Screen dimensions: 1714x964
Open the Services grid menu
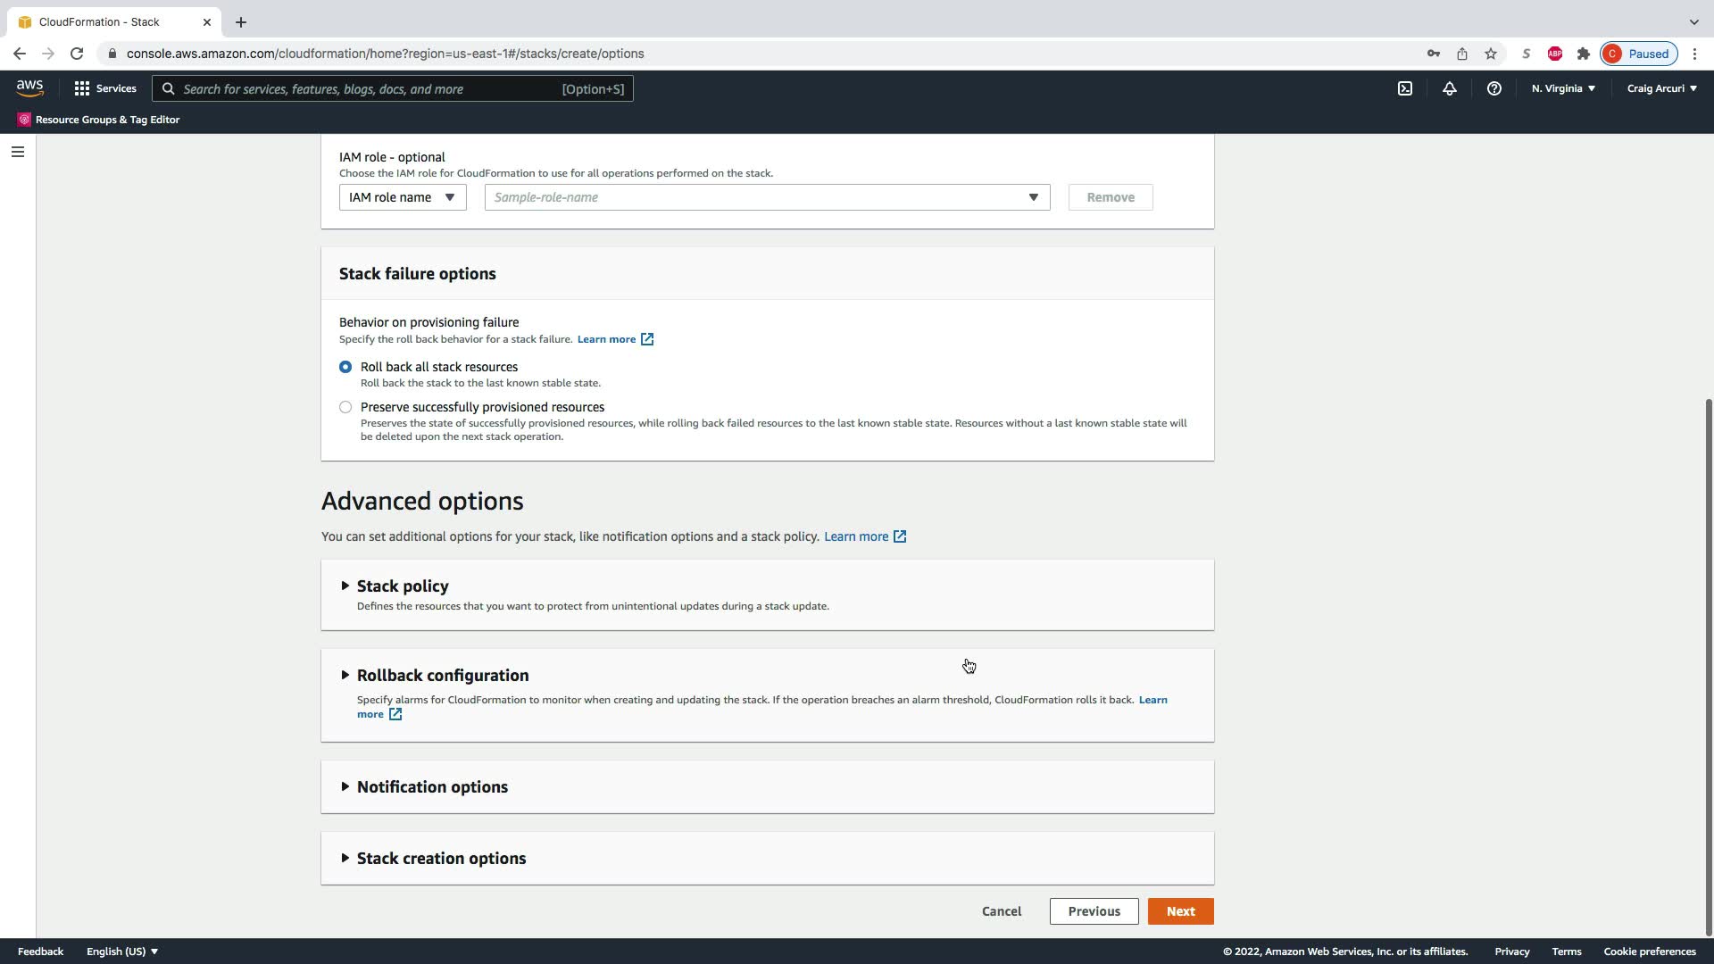(105, 88)
